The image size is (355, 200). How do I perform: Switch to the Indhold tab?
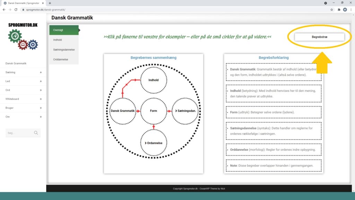[64, 40]
